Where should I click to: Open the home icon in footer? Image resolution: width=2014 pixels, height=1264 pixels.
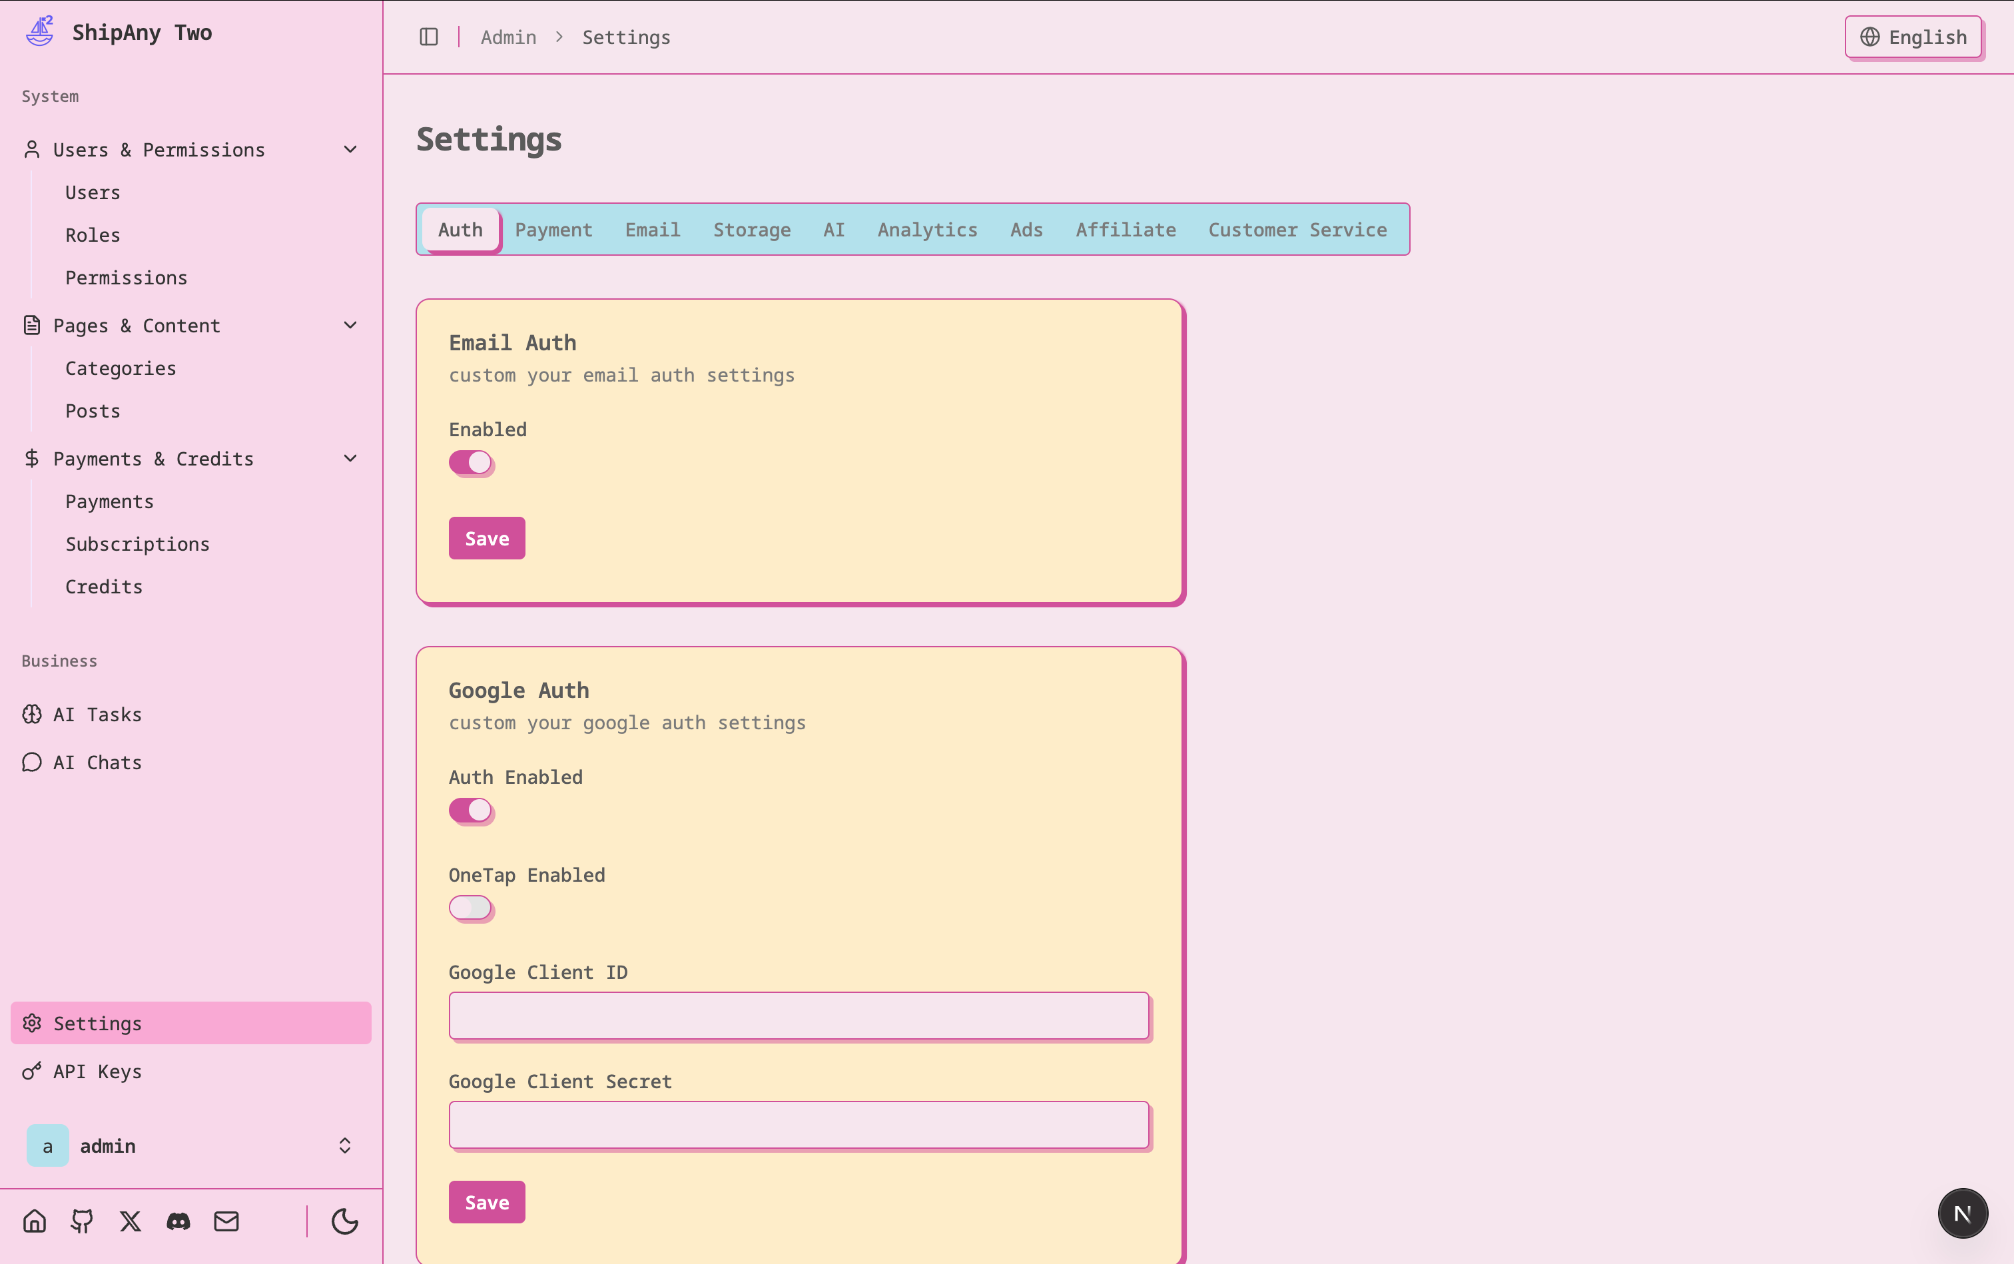(x=34, y=1221)
